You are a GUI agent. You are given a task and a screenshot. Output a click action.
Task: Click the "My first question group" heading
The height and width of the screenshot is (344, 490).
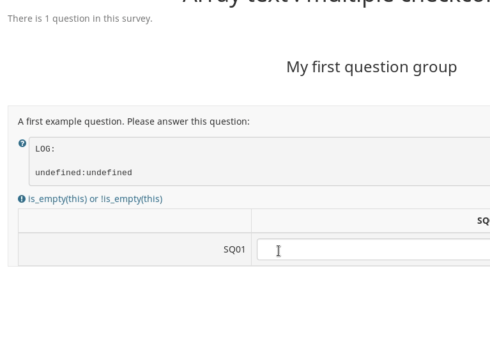click(x=371, y=66)
